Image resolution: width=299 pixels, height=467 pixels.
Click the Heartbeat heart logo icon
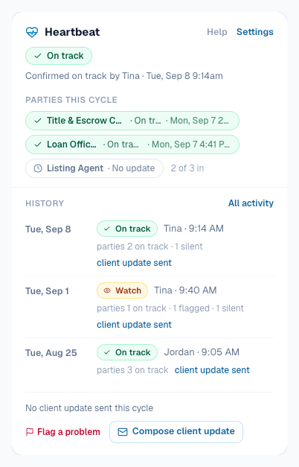[x=32, y=32]
